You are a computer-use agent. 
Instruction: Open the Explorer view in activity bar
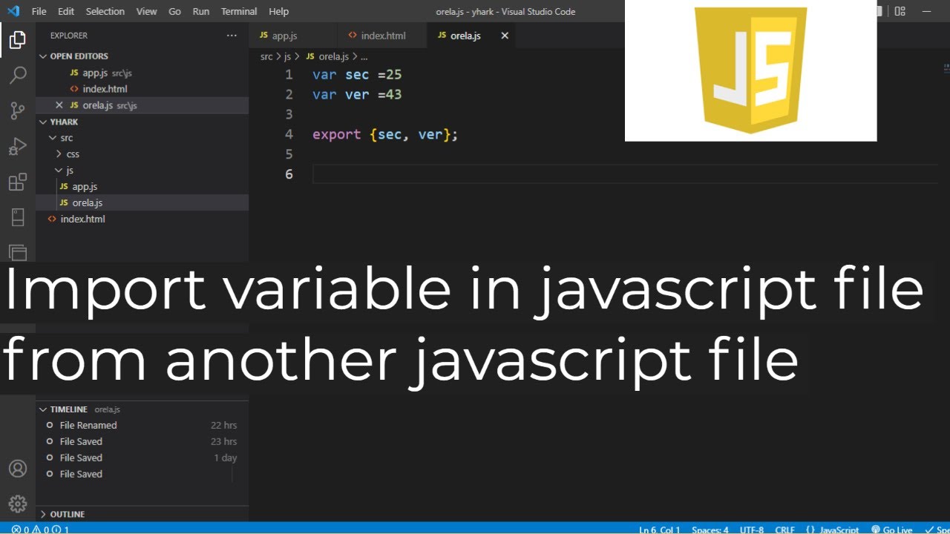tap(18, 40)
